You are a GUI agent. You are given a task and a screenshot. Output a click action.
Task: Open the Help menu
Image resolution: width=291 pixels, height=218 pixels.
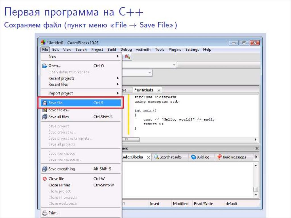207,49
